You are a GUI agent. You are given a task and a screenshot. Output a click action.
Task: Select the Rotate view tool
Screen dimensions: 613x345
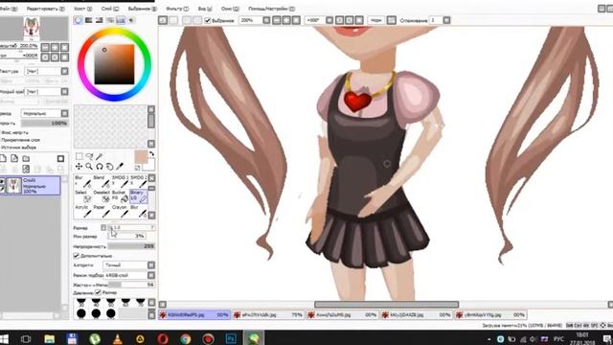click(x=100, y=167)
